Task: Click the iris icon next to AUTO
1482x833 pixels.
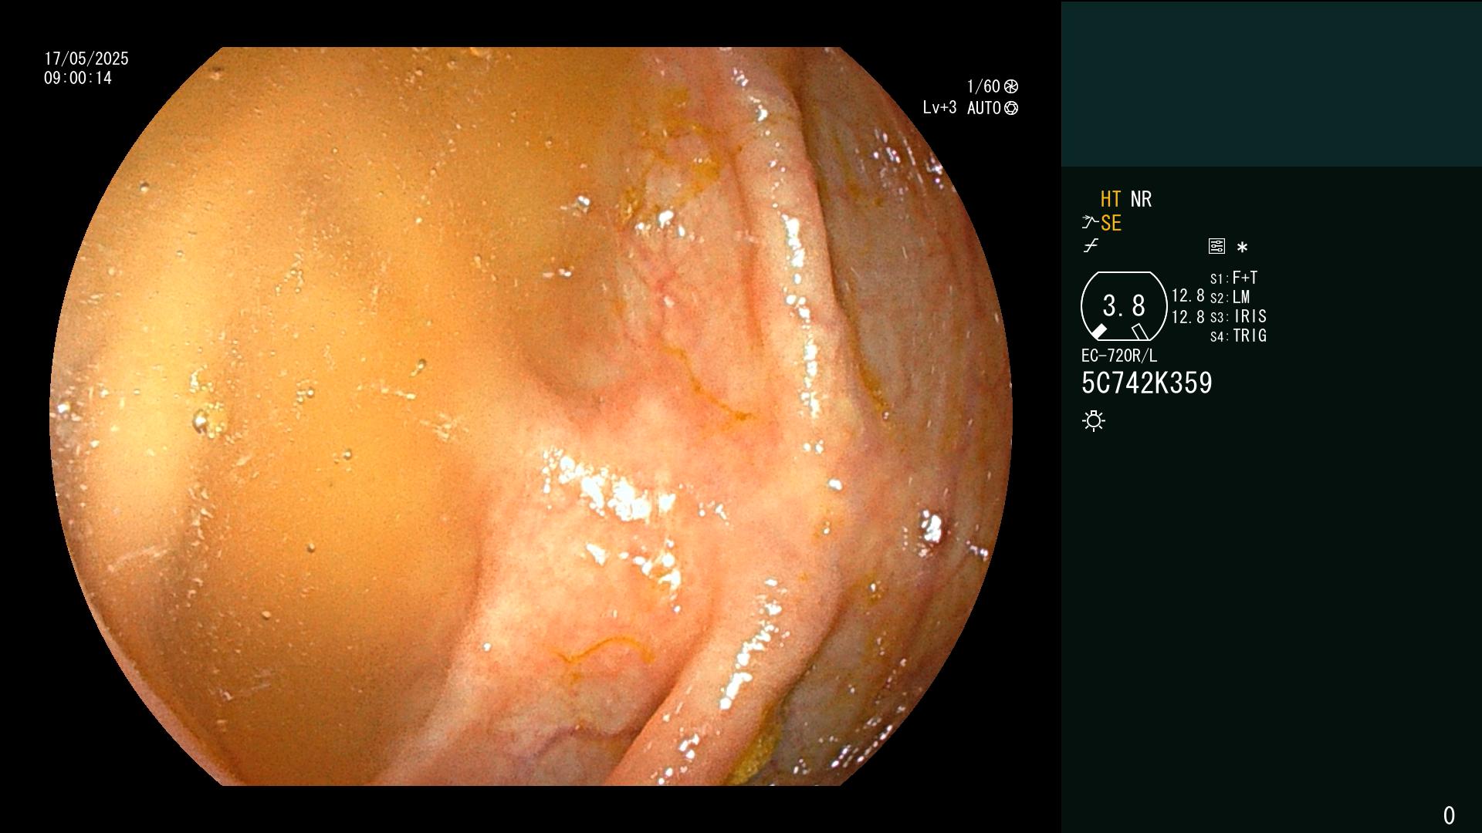Action: [x=1011, y=108]
